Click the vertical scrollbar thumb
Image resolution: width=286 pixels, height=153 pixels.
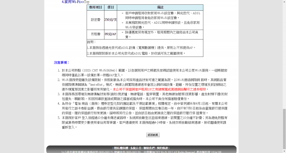pos(284,128)
